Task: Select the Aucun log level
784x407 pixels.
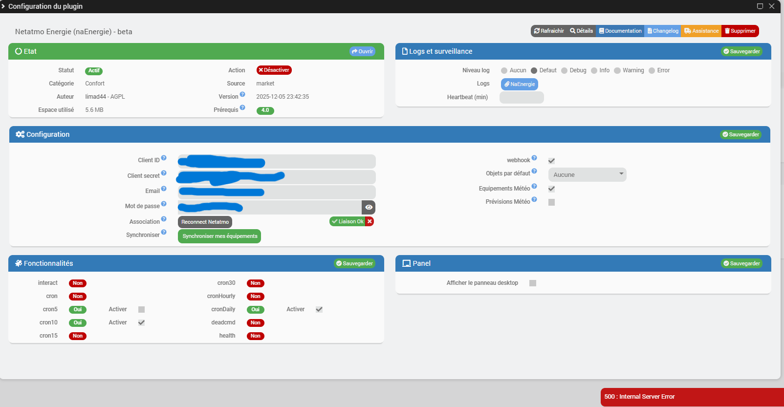Action: 504,71
